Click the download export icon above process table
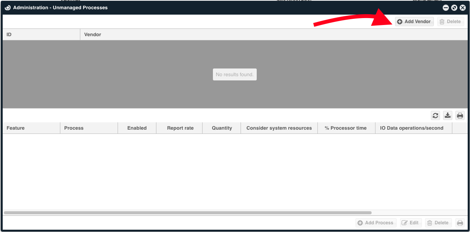 [448, 115]
